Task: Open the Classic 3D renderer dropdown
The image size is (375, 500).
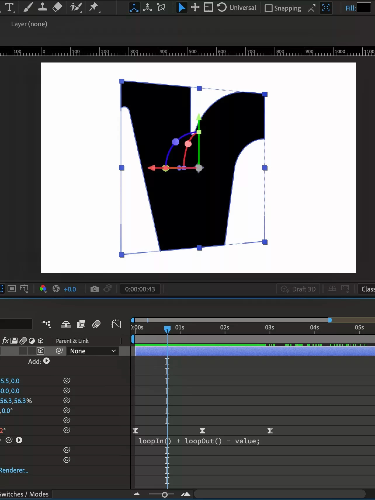Action: [x=367, y=289]
